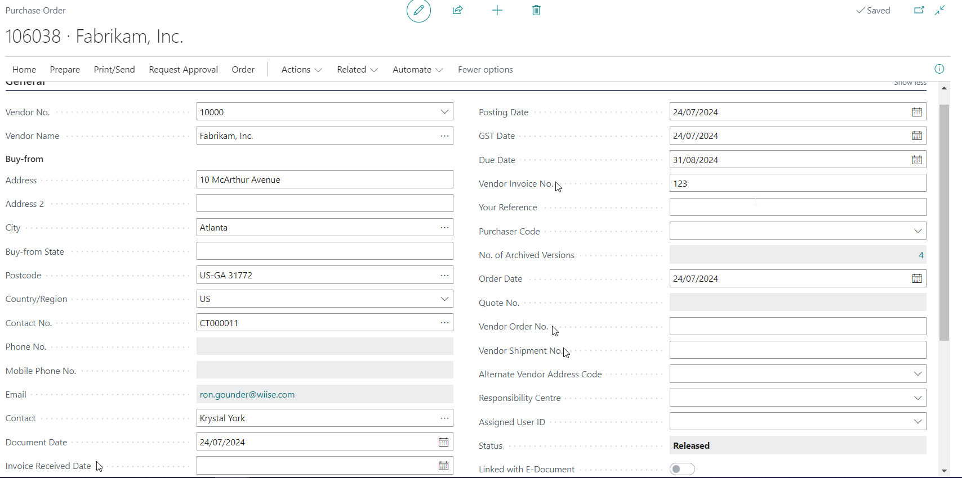Click the email ron.gounder@wiise.com link
Image resolution: width=962 pixels, height=478 pixels.
(x=247, y=394)
